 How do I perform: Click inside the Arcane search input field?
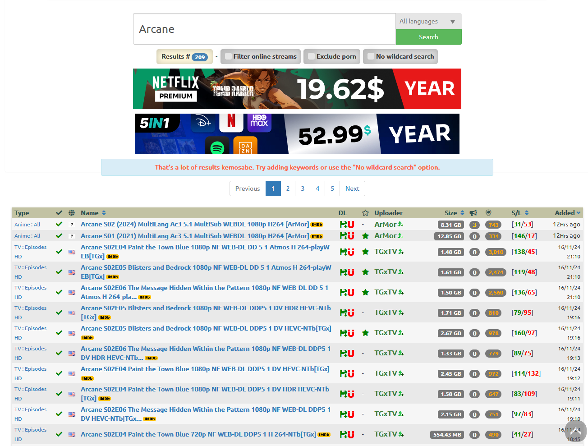pos(264,29)
